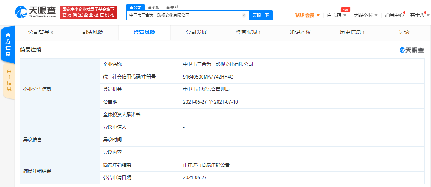Click the 天眼一下 search button

(260, 16)
